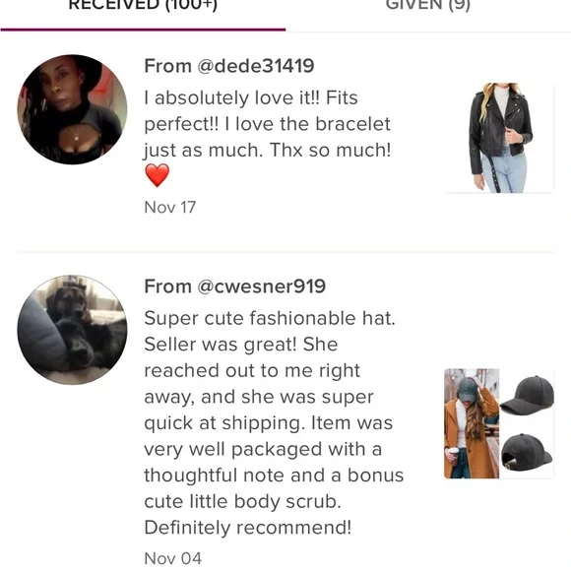
Task: Click the red heart emoji
Action: [x=157, y=175]
